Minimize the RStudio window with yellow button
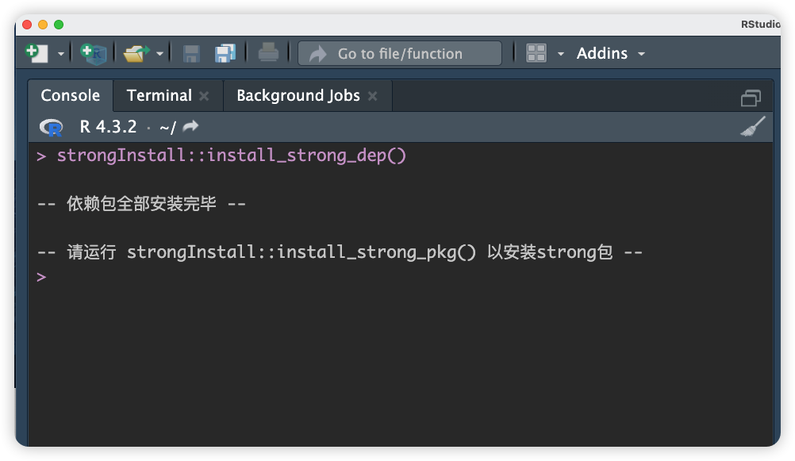The width and height of the screenshot is (795, 461). 43,25
